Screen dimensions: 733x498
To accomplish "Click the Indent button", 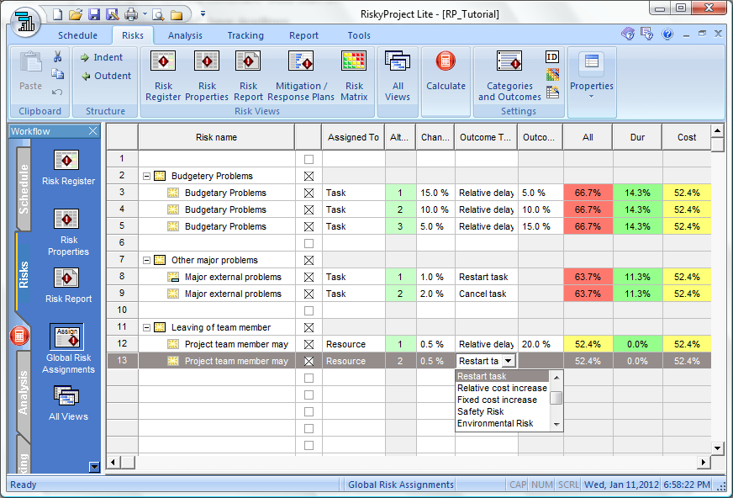I will [102, 57].
